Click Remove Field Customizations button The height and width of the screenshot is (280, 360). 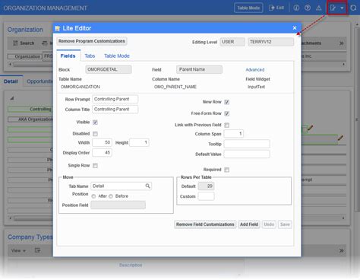[x=205, y=224]
